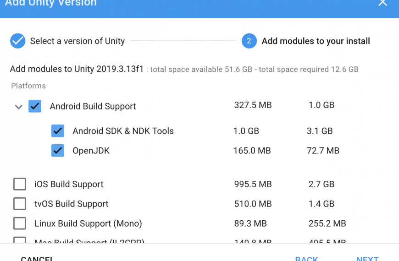Enable Linux Build Support (Mono)
Viewport: 399px width, 261px height.
[x=20, y=223]
